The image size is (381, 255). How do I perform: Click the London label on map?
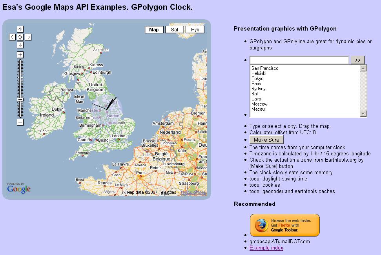coord(118,136)
